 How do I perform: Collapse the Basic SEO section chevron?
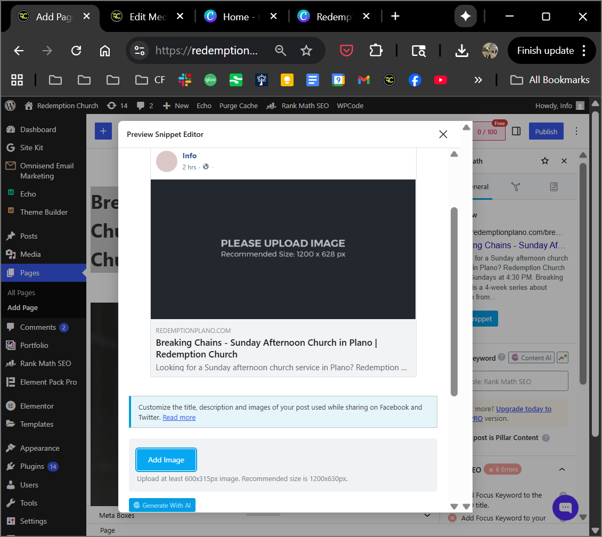pyautogui.click(x=562, y=469)
